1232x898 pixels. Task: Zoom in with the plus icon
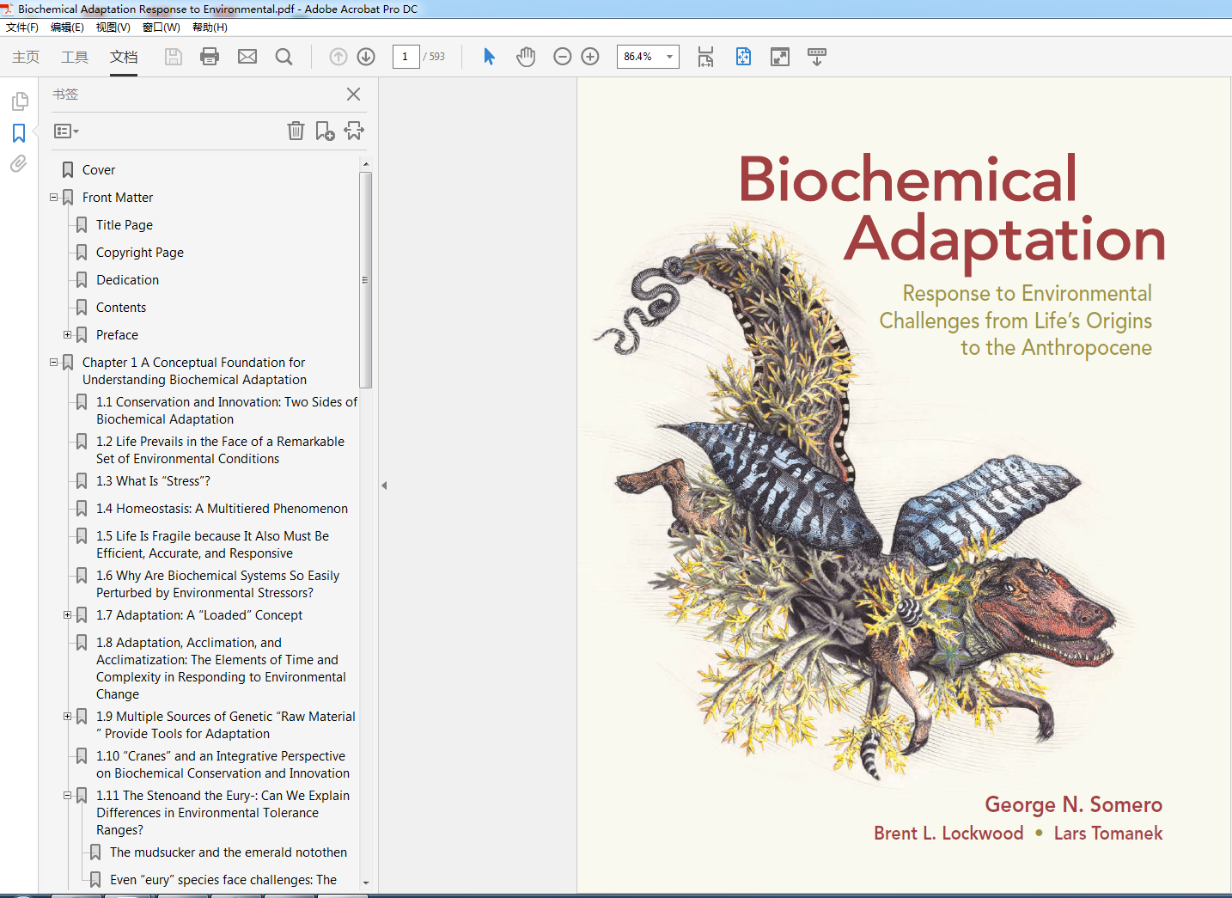[590, 57]
